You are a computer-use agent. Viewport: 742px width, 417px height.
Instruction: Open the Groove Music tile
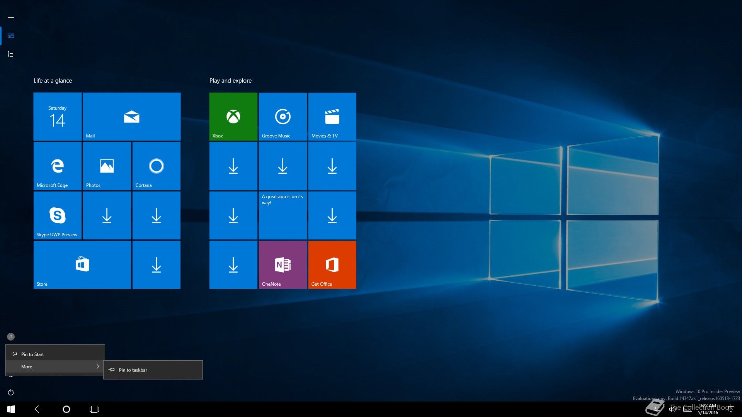(283, 117)
